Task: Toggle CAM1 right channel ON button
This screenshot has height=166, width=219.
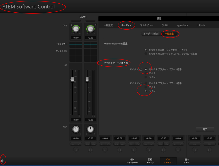Action: point(87,144)
